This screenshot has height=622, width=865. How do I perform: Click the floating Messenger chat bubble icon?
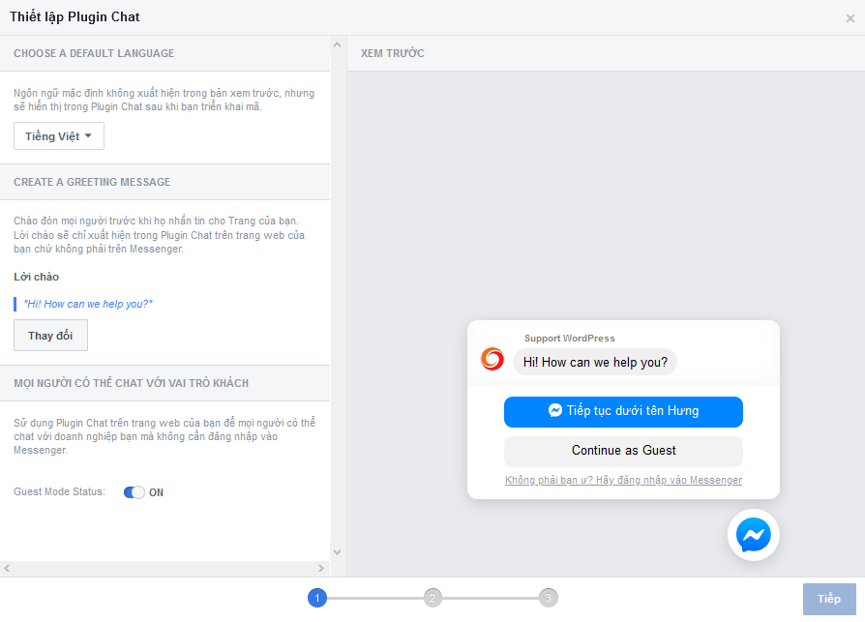point(753,535)
